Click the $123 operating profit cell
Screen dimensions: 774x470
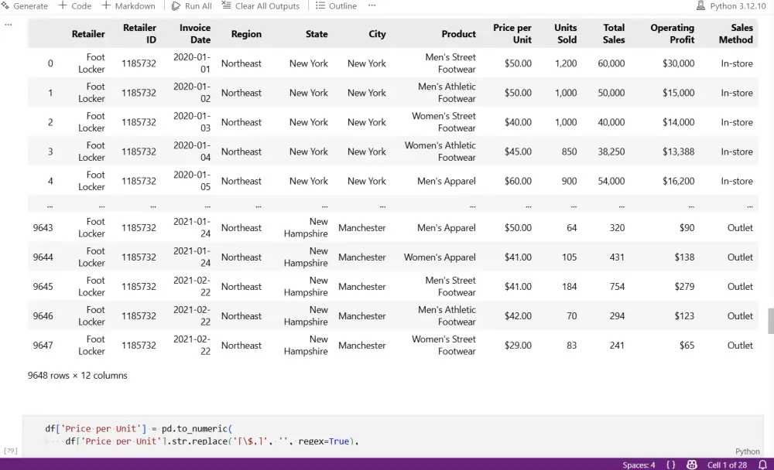(x=684, y=315)
